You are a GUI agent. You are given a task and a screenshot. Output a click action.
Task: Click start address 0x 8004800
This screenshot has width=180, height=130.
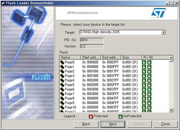pos(90,103)
